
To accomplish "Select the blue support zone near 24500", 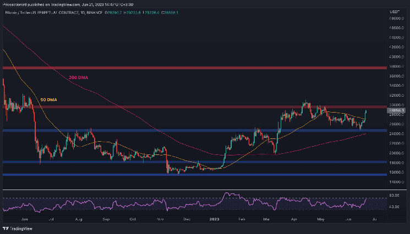I will [x=194, y=130].
